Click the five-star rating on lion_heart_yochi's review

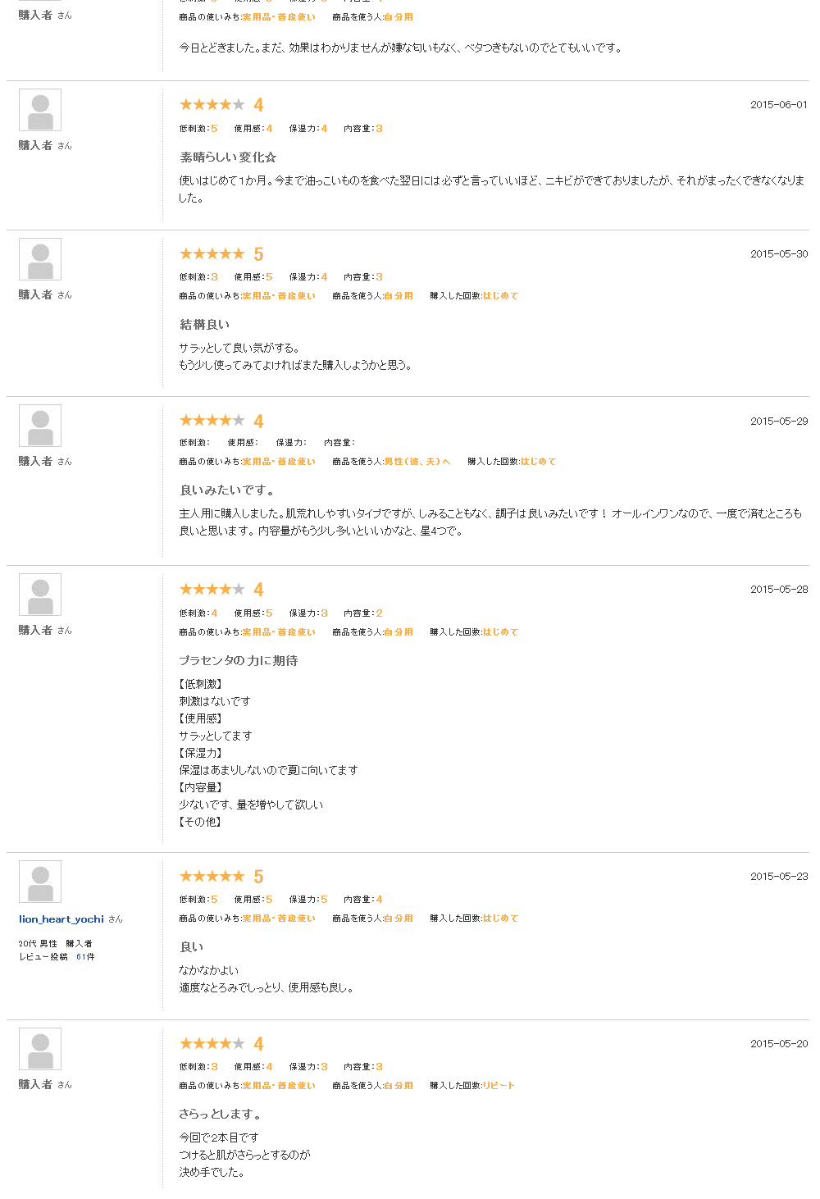[x=212, y=877]
